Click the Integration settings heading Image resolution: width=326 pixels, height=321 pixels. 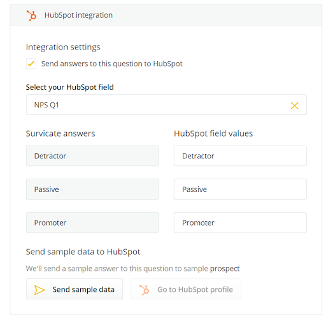click(63, 47)
